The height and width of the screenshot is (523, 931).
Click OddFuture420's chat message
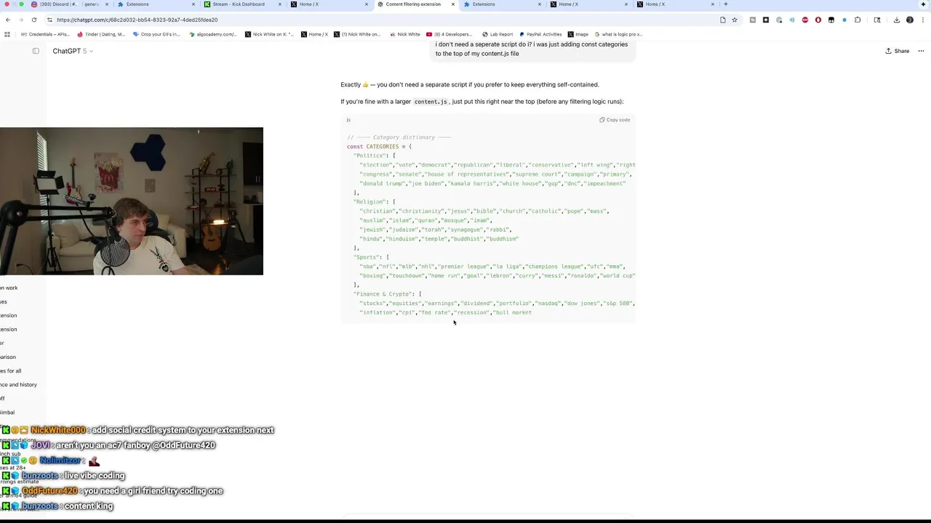(x=112, y=491)
